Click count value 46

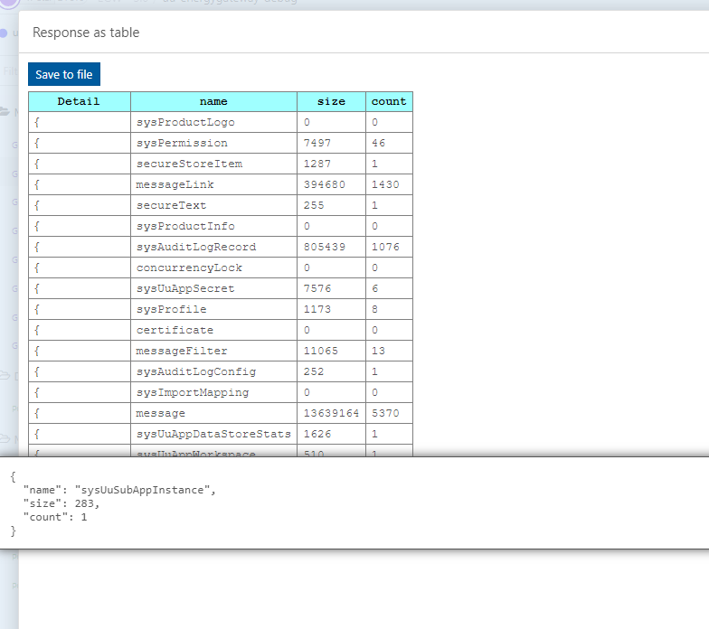pos(378,143)
